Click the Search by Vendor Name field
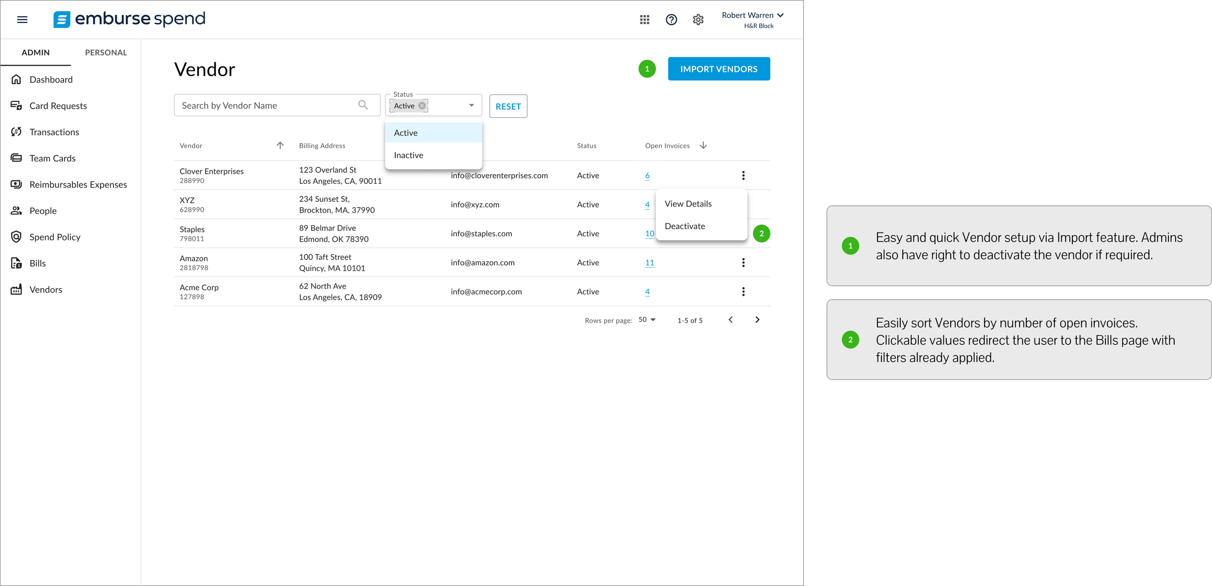This screenshot has height=586, width=1212. point(267,105)
